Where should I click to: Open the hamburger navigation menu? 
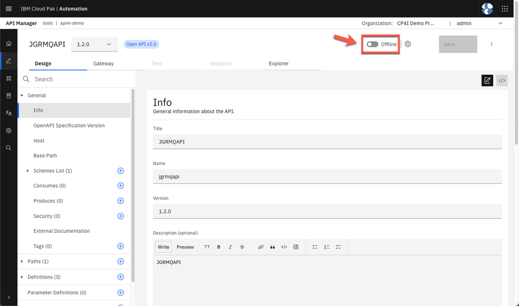tap(9, 9)
